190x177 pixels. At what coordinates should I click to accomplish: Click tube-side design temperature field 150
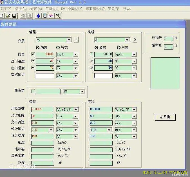click(x=43, y=136)
